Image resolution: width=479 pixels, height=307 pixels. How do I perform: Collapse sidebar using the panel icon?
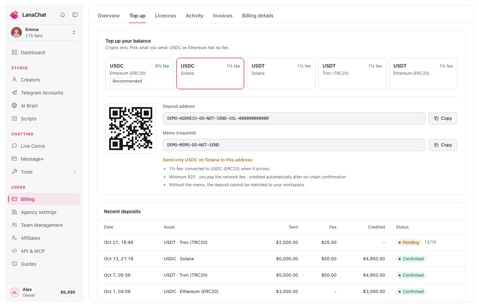[75, 15]
